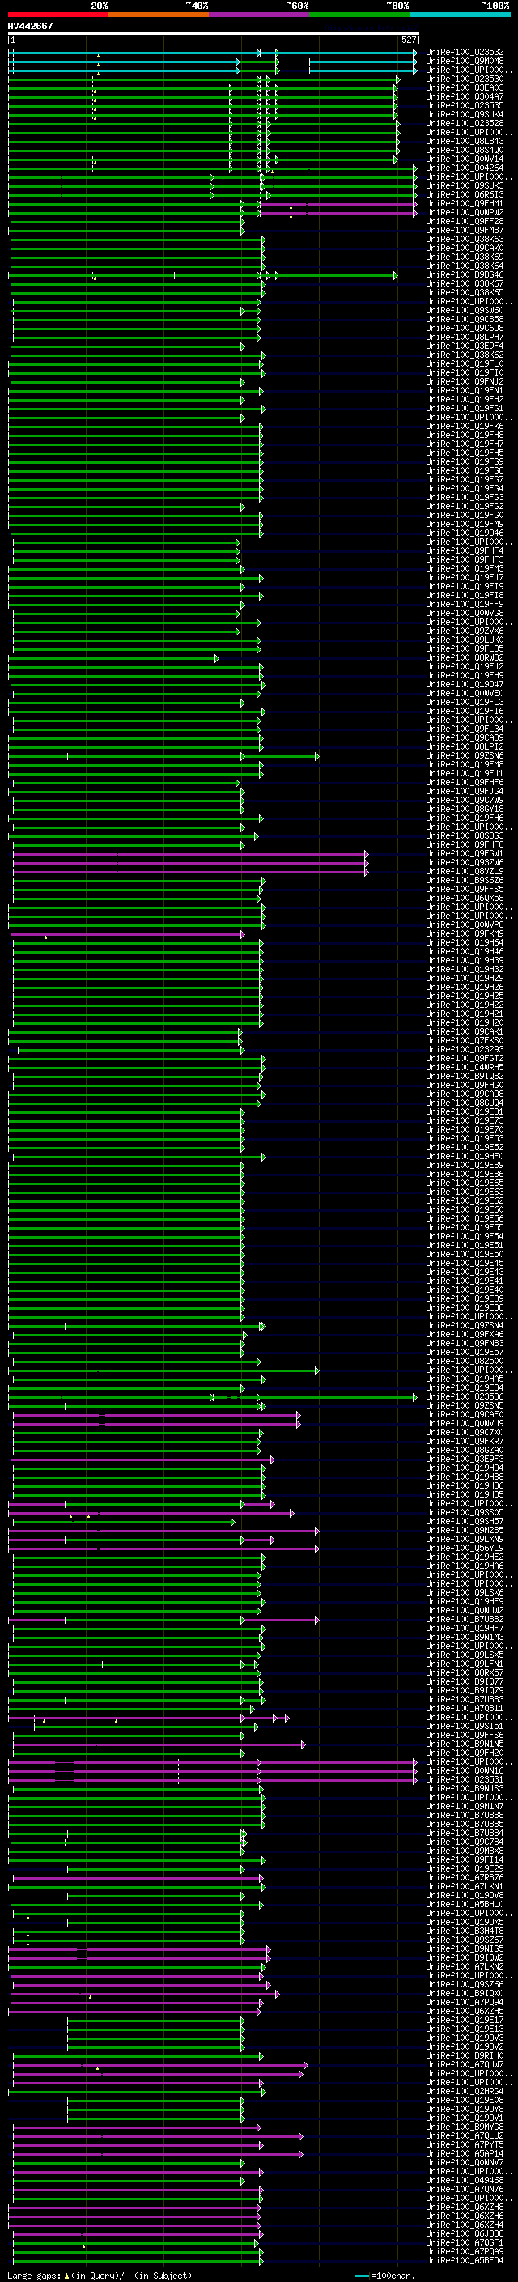The width and height of the screenshot is (518, 2282).
Task: Select hit label UniRef100_O23293
Action: (465, 1049)
